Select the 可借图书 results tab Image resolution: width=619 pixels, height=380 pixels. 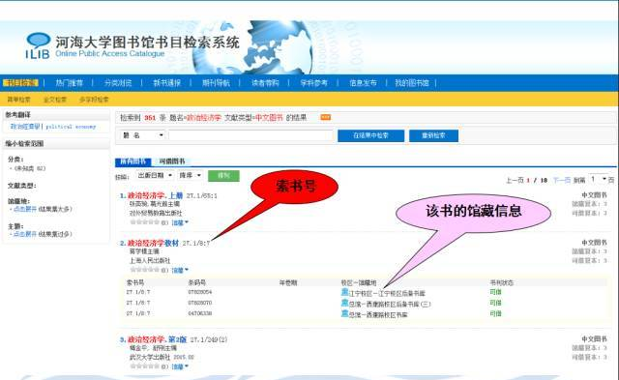(x=172, y=161)
